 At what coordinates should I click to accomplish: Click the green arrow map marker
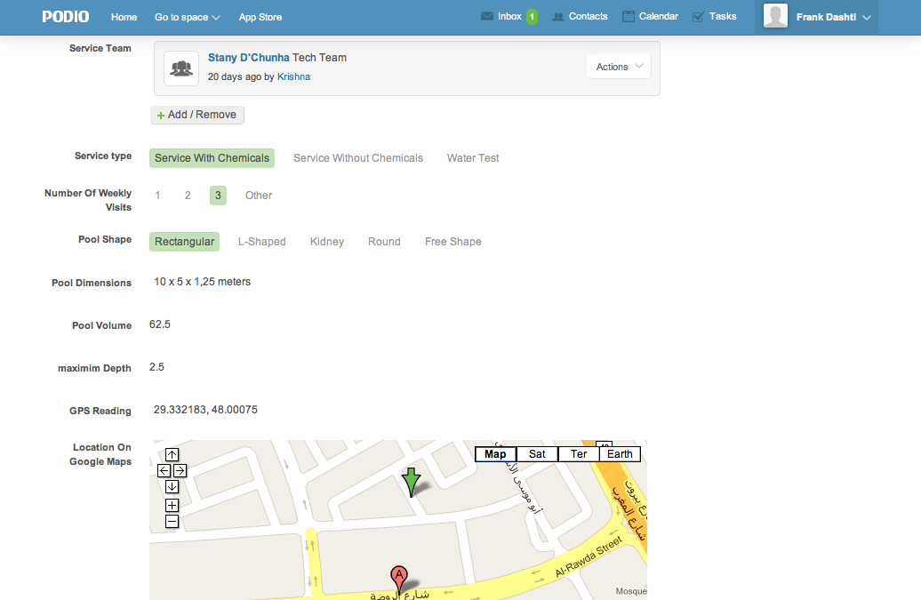point(410,481)
